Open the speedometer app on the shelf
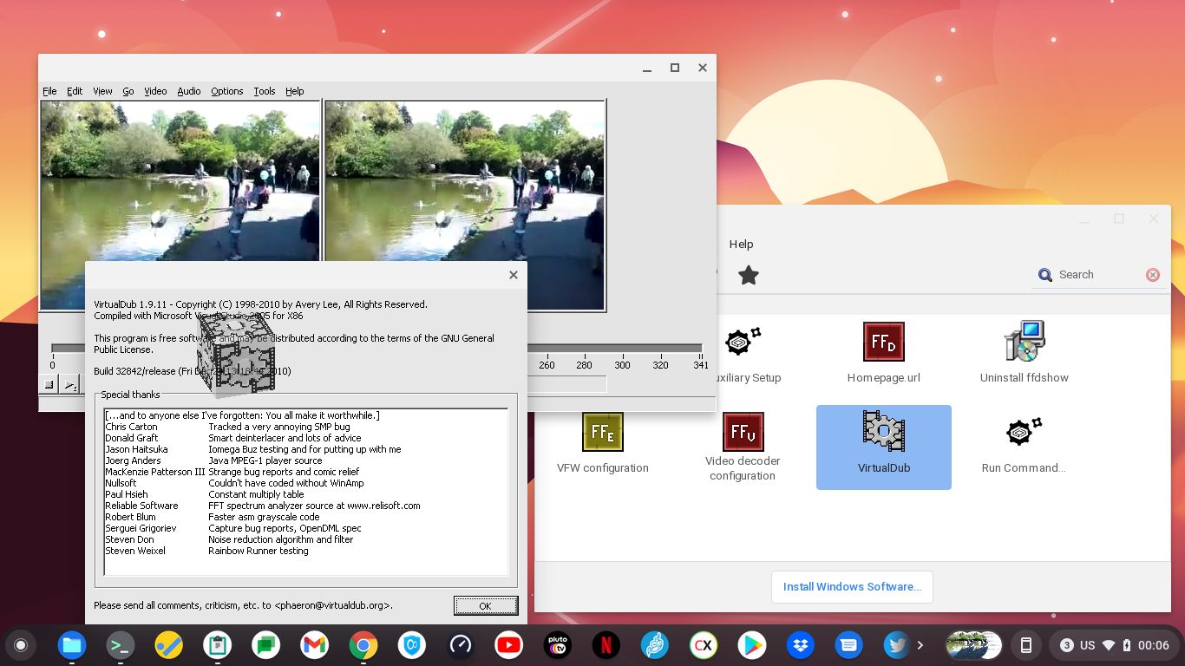The image size is (1185, 666). click(x=460, y=645)
